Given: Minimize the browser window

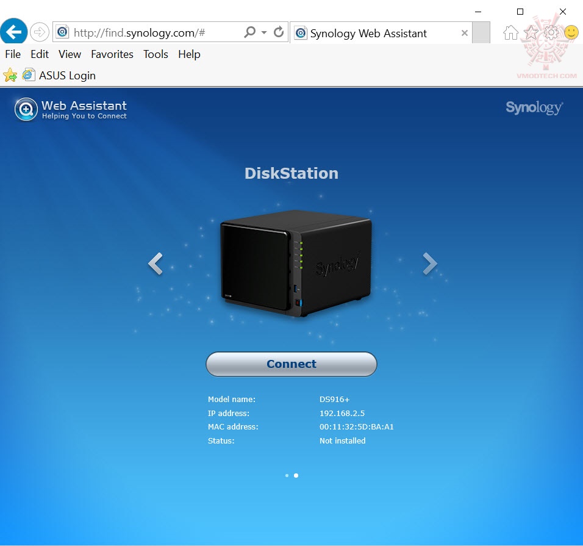Looking at the screenshot, I should [478, 12].
